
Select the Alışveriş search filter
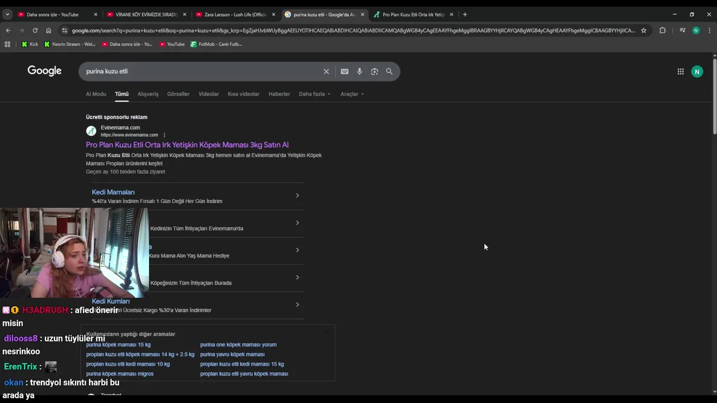148,94
